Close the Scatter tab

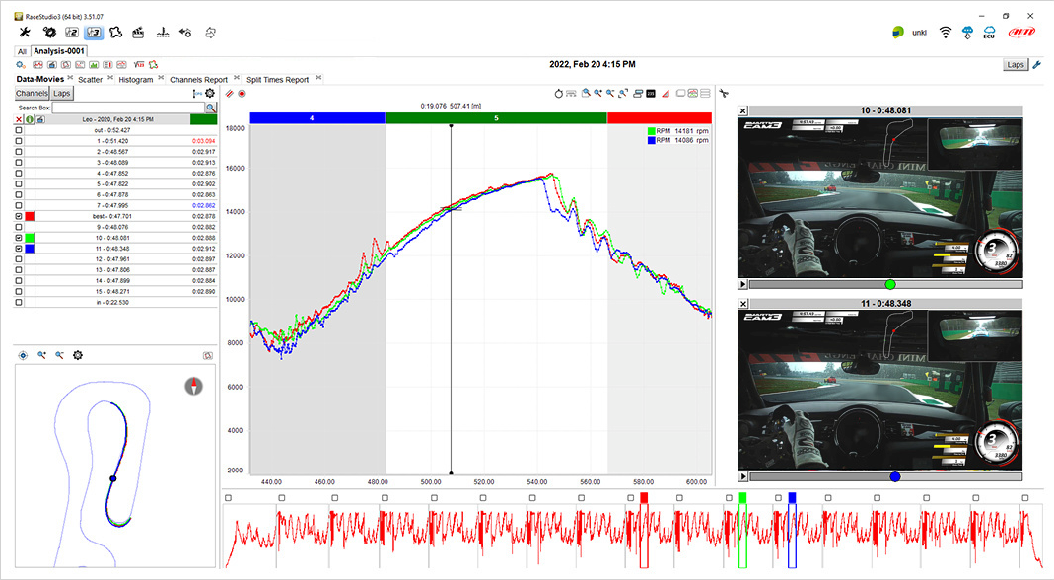pyautogui.click(x=110, y=78)
